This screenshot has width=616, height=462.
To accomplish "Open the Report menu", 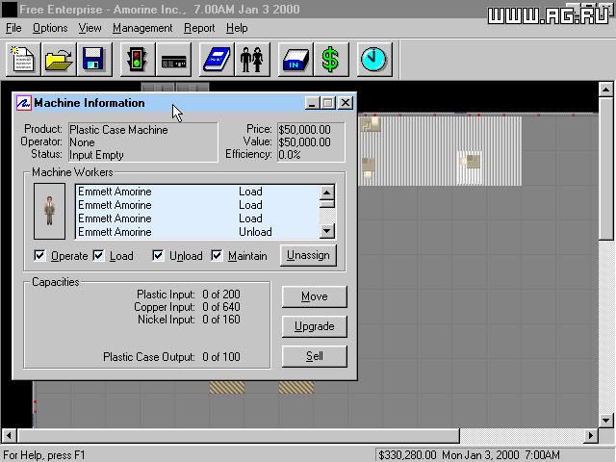I will coord(199,28).
